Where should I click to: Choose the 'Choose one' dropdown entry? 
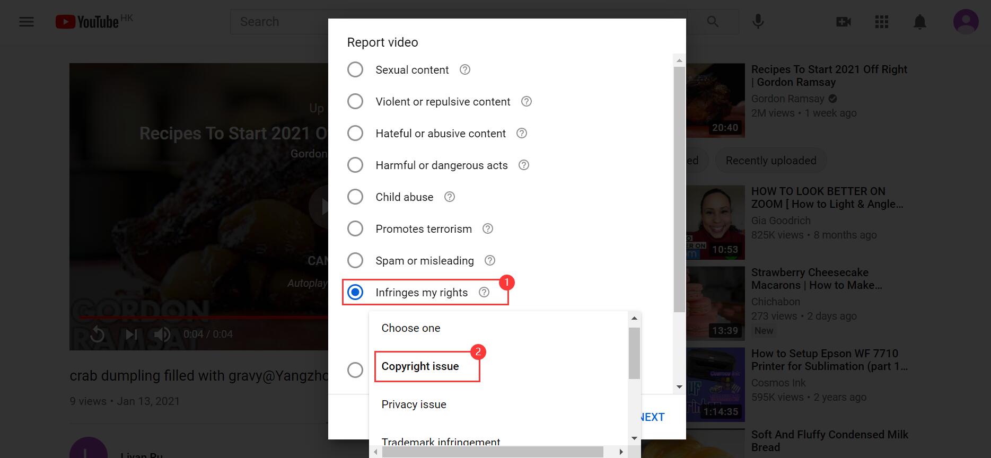[x=498, y=328]
